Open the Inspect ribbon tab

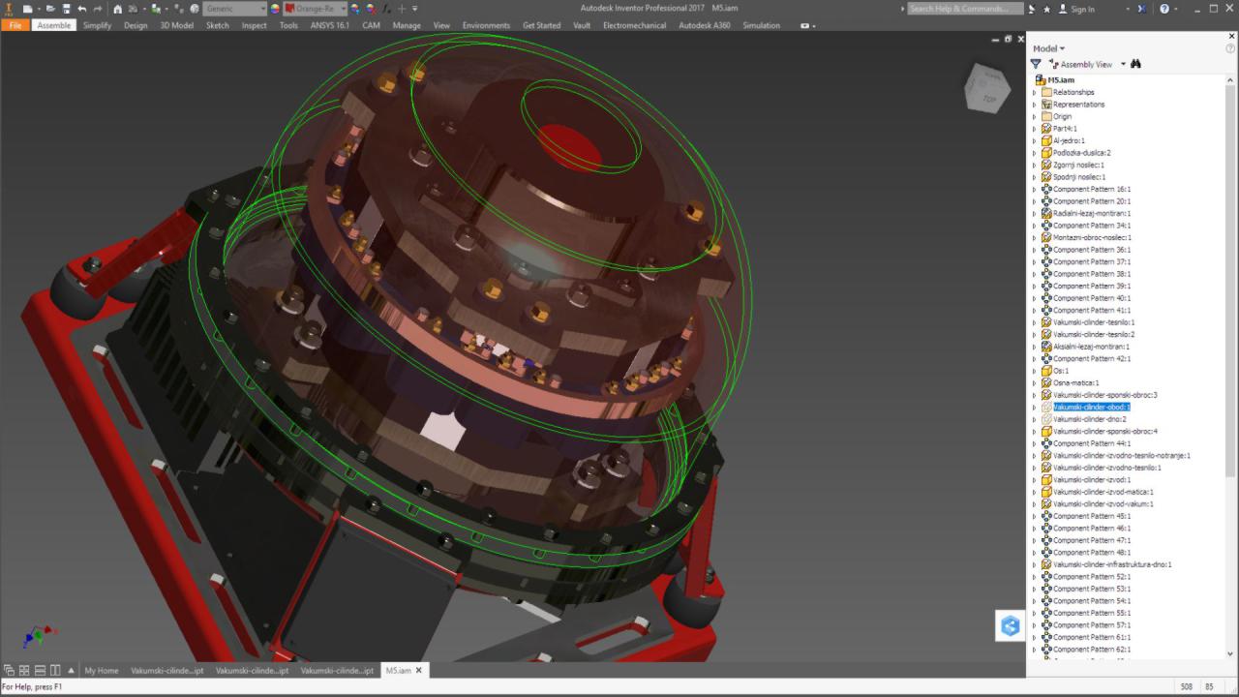254,25
